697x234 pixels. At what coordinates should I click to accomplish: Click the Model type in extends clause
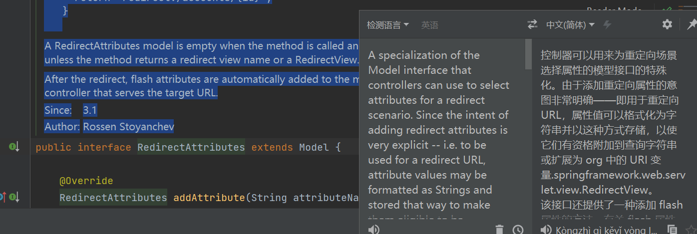pyautogui.click(x=314, y=147)
